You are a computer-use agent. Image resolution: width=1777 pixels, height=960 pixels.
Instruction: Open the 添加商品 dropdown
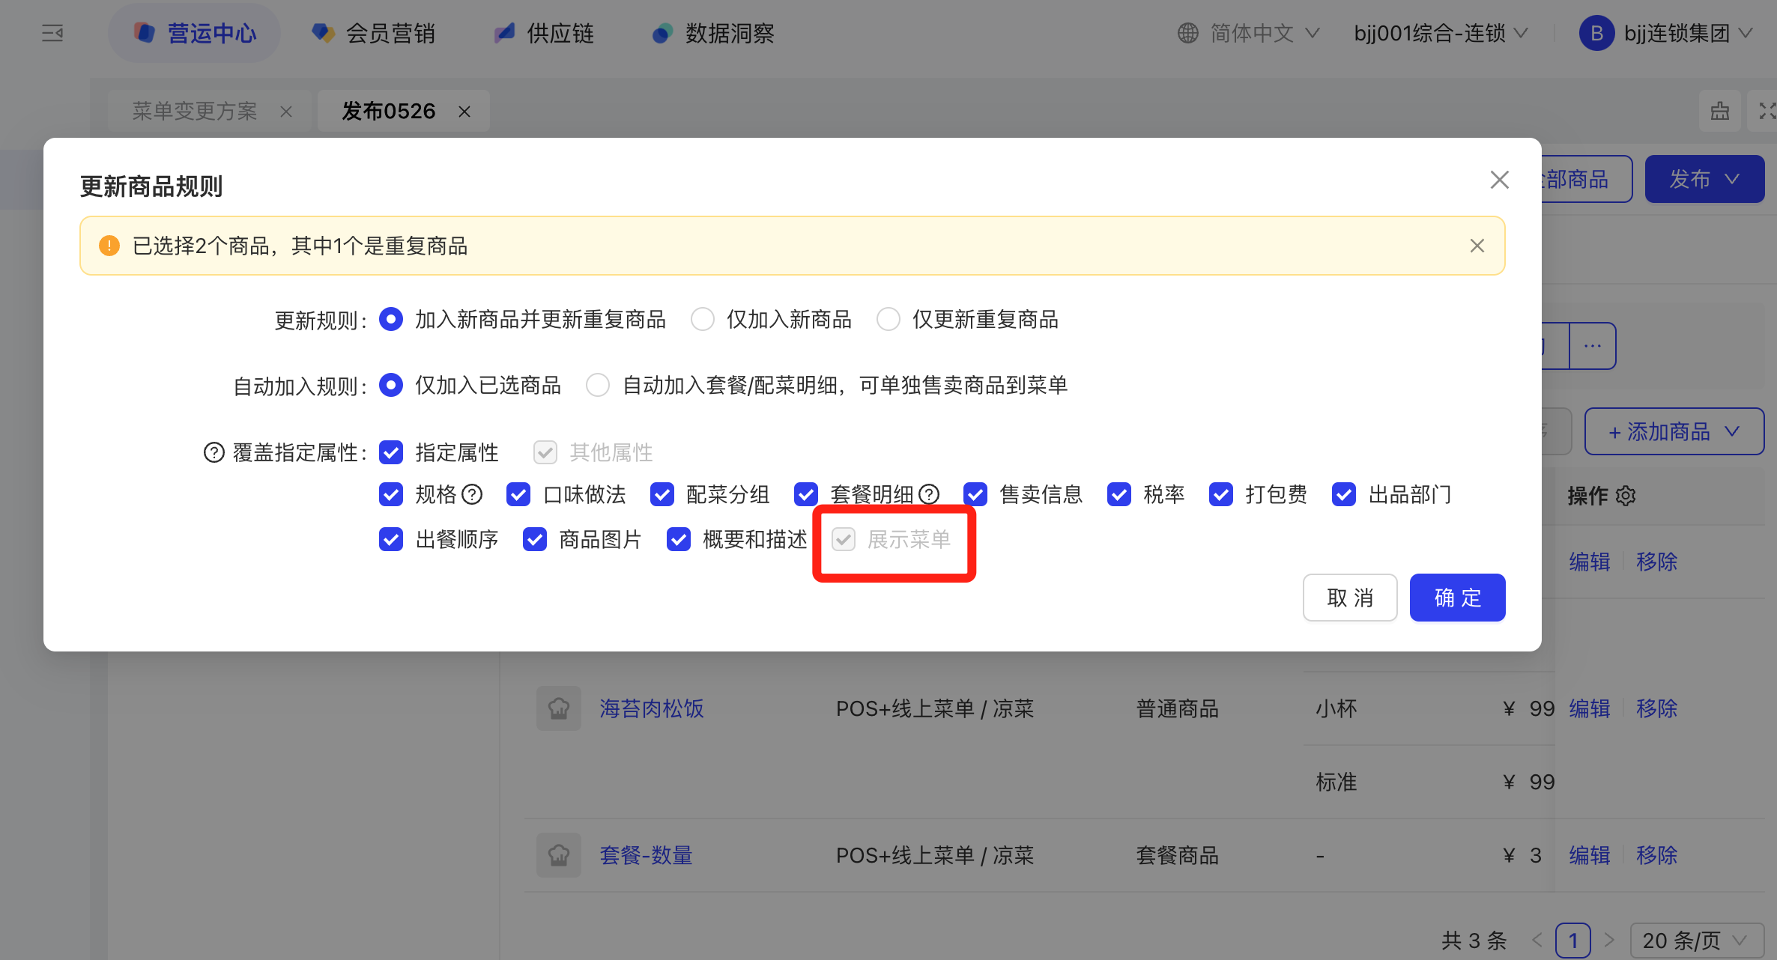coord(1674,431)
